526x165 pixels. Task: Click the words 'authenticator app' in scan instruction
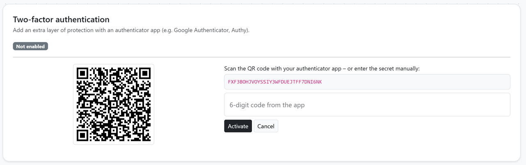[318, 69]
